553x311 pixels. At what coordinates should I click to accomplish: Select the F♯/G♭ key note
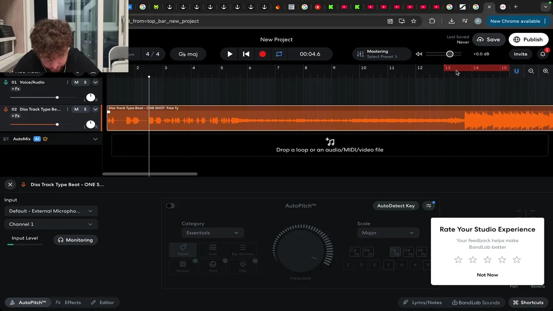(x=395, y=252)
